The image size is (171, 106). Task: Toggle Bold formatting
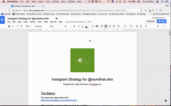coord(74,26)
